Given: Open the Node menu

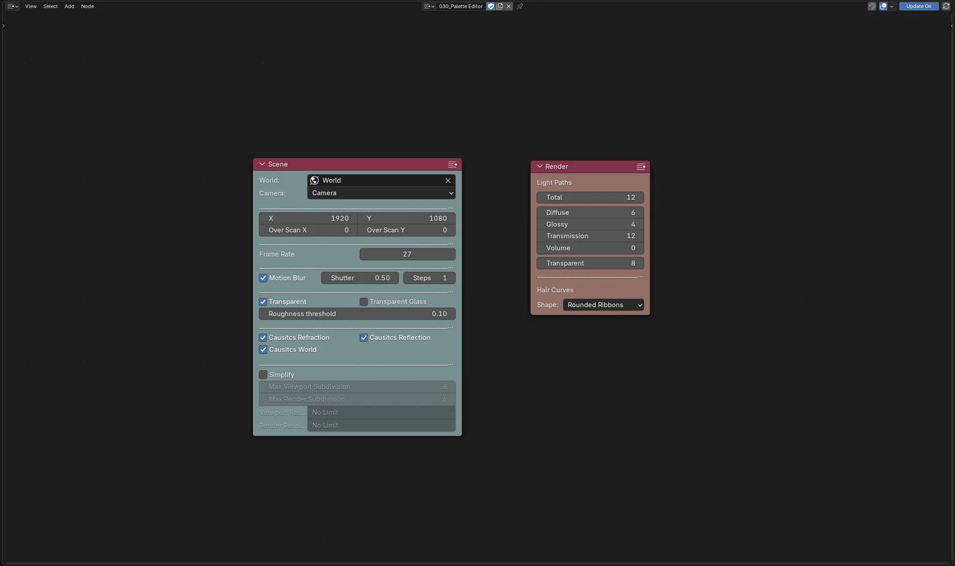Looking at the screenshot, I should pyautogui.click(x=87, y=7).
